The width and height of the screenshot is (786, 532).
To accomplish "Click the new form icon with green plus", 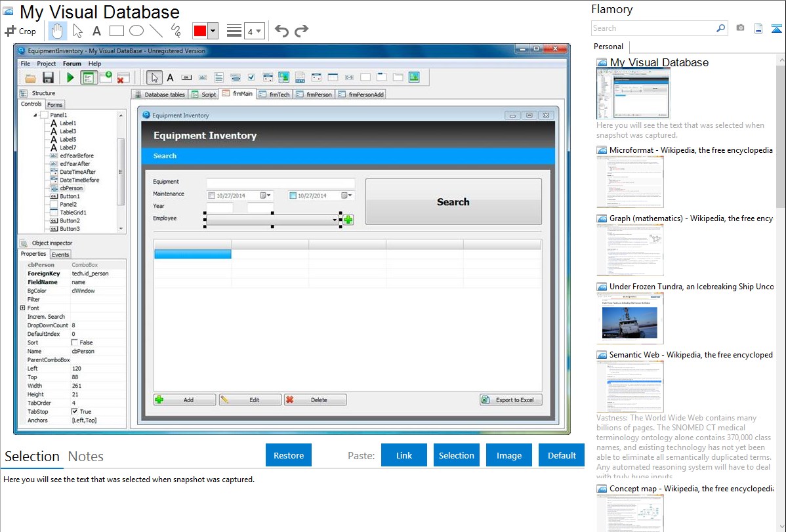I will pos(106,77).
